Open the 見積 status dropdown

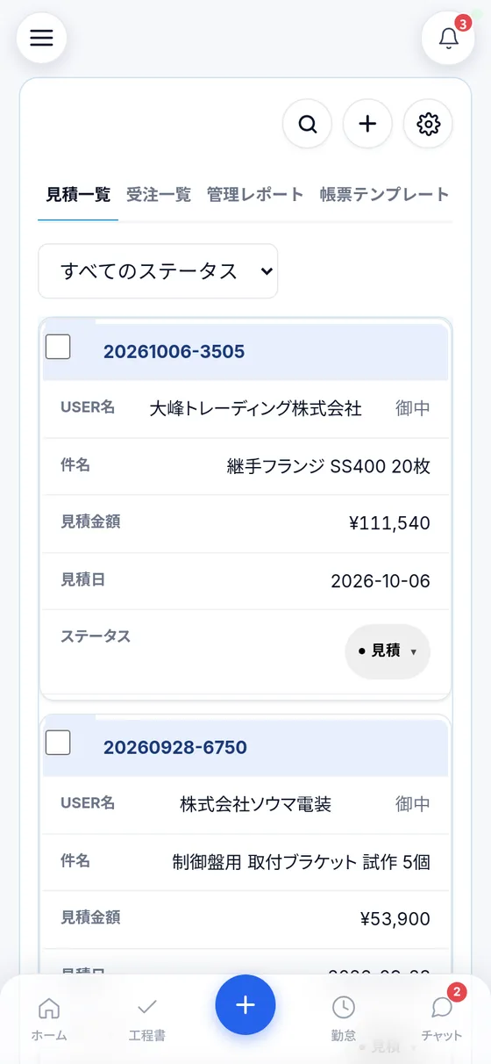tap(388, 651)
